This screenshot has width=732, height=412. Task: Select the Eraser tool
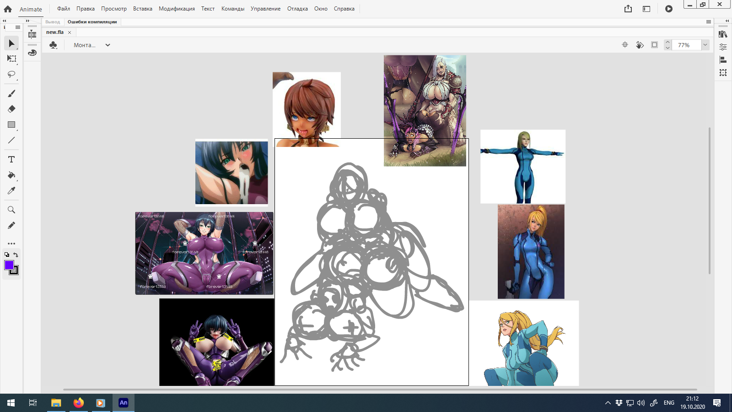pos(11,109)
